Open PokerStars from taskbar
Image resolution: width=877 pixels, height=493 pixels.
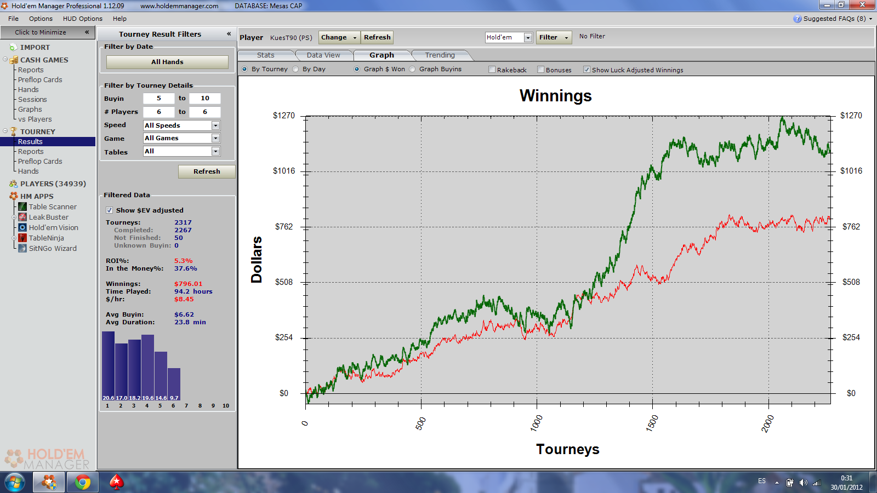click(116, 483)
